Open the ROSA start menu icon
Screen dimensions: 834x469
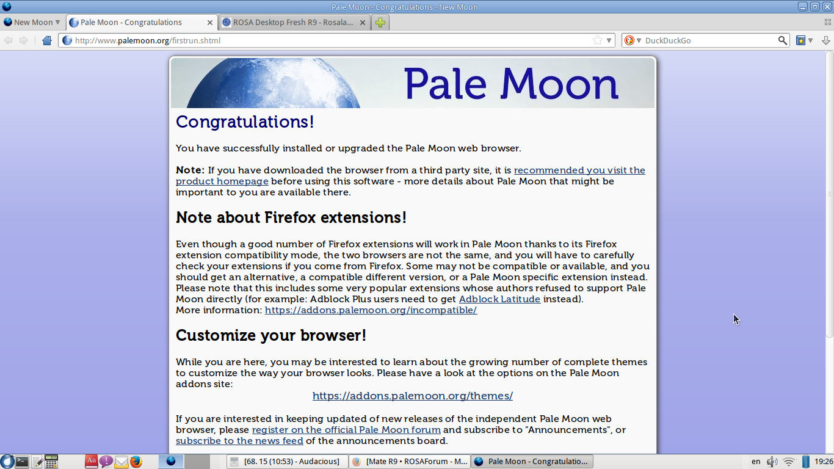(x=7, y=462)
